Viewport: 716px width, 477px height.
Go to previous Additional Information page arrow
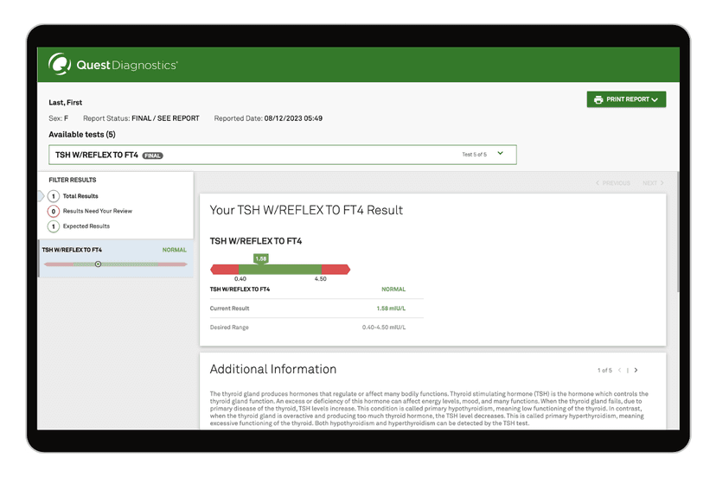tap(619, 371)
